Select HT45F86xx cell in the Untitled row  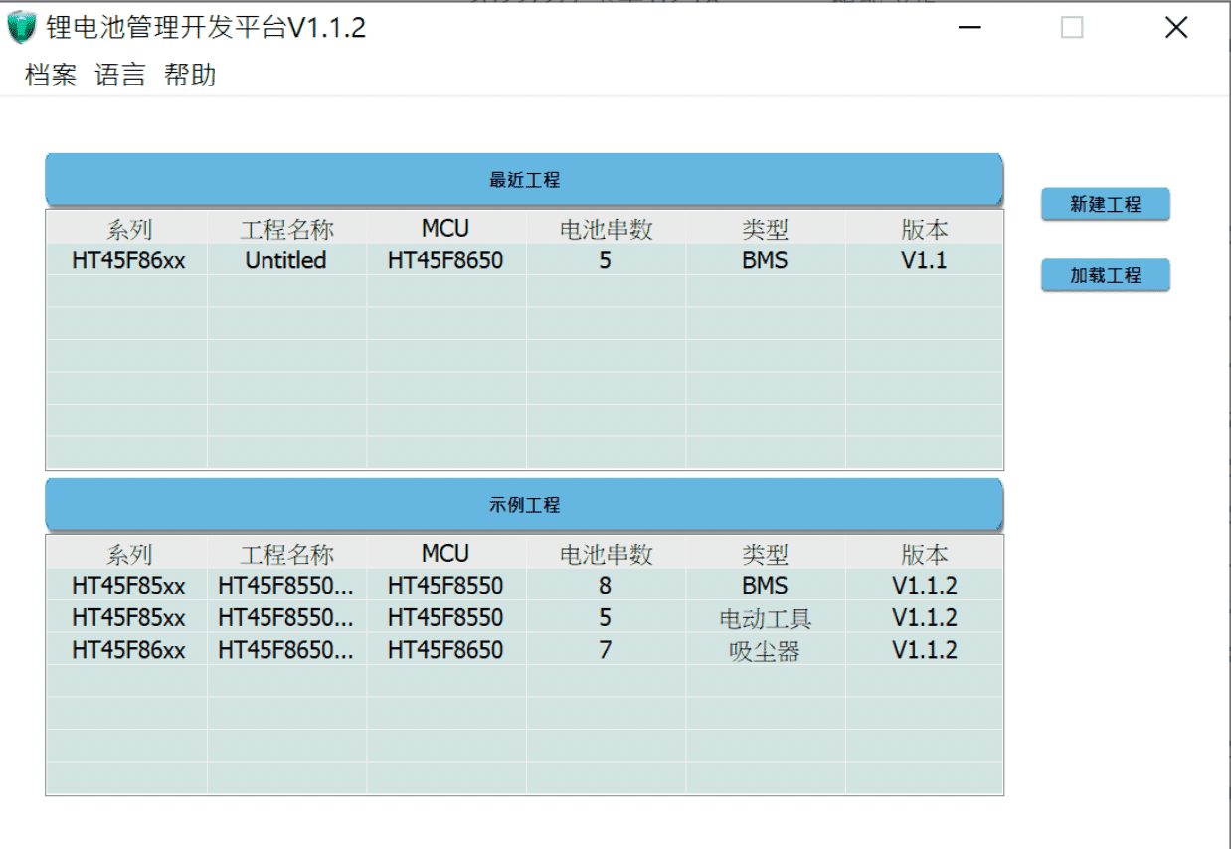128,260
